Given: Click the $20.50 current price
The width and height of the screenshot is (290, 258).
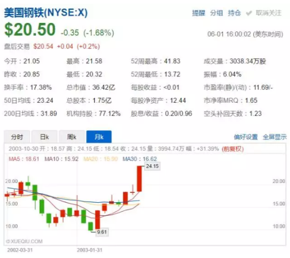Looking at the screenshot, I should [x=30, y=30].
